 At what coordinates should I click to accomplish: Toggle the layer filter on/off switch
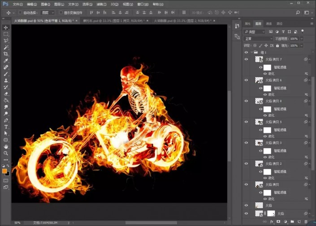(302, 31)
